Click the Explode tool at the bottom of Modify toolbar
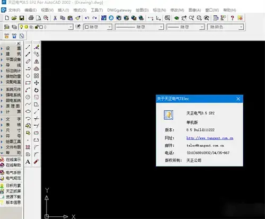Image resolution: width=265 pixels, height=219 pixels. pos(37,161)
